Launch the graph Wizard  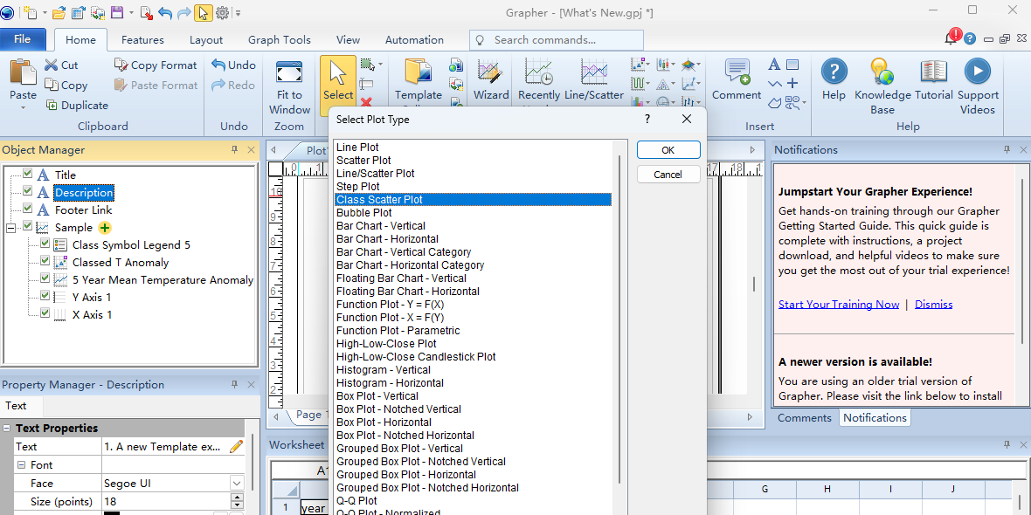[x=491, y=80]
